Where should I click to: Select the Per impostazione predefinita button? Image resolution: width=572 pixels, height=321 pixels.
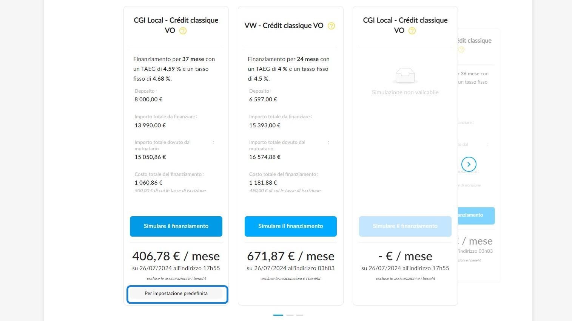tap(176, 293)
